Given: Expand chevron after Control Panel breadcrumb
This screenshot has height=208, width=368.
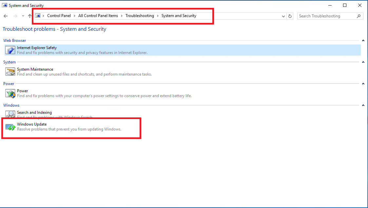Looking at the screenshot, I should tap(75, 16).
